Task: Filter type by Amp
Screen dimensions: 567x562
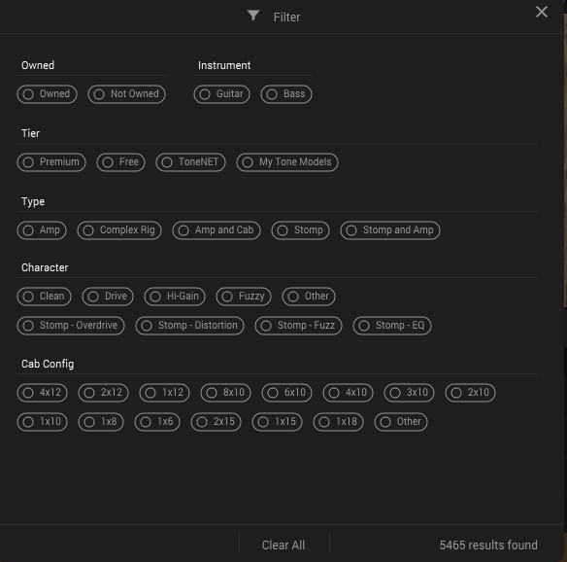Action: point(42,230)
